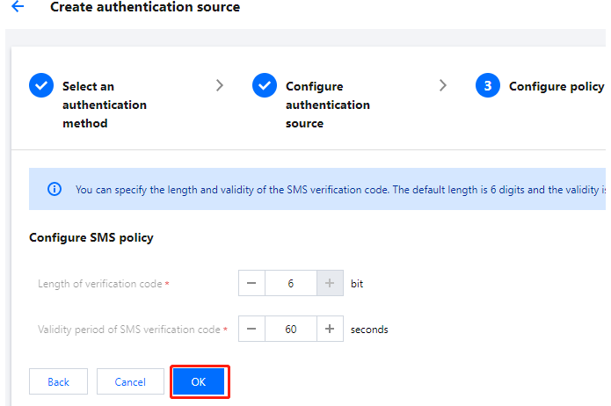The image size is (611, 406).
Task: Click the back arrow icon
Action: pyautogui.click(x=18, y=6)
